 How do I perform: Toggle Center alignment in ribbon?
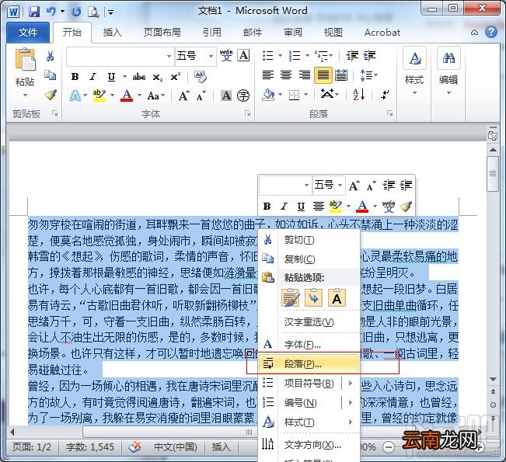pyautogui.click(x=286, y=75)
